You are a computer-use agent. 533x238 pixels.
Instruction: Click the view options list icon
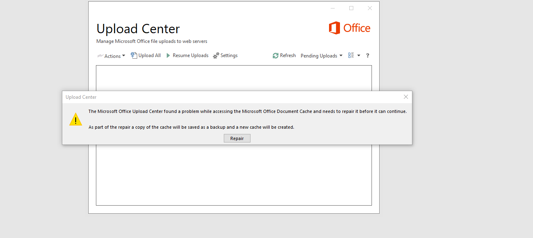(351, 55)
